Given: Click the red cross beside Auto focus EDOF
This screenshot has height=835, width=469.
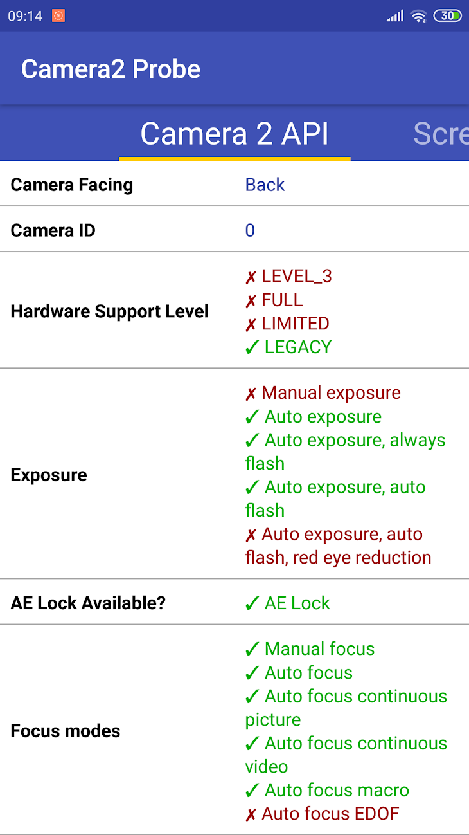Looking at the screenshot, I should (251, 814).
